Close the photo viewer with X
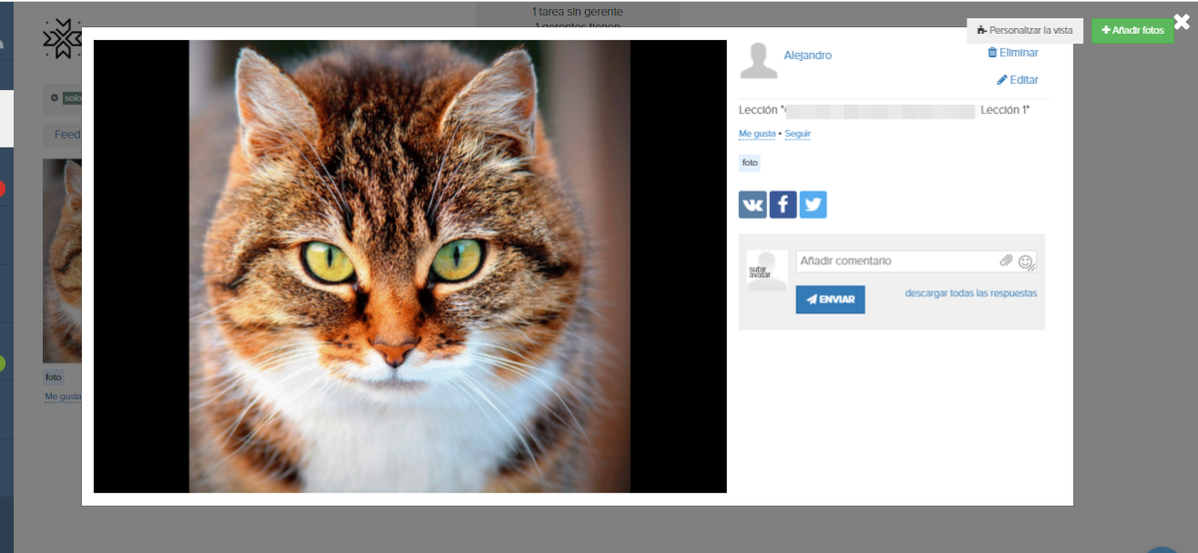 [x=1182, y=22]
